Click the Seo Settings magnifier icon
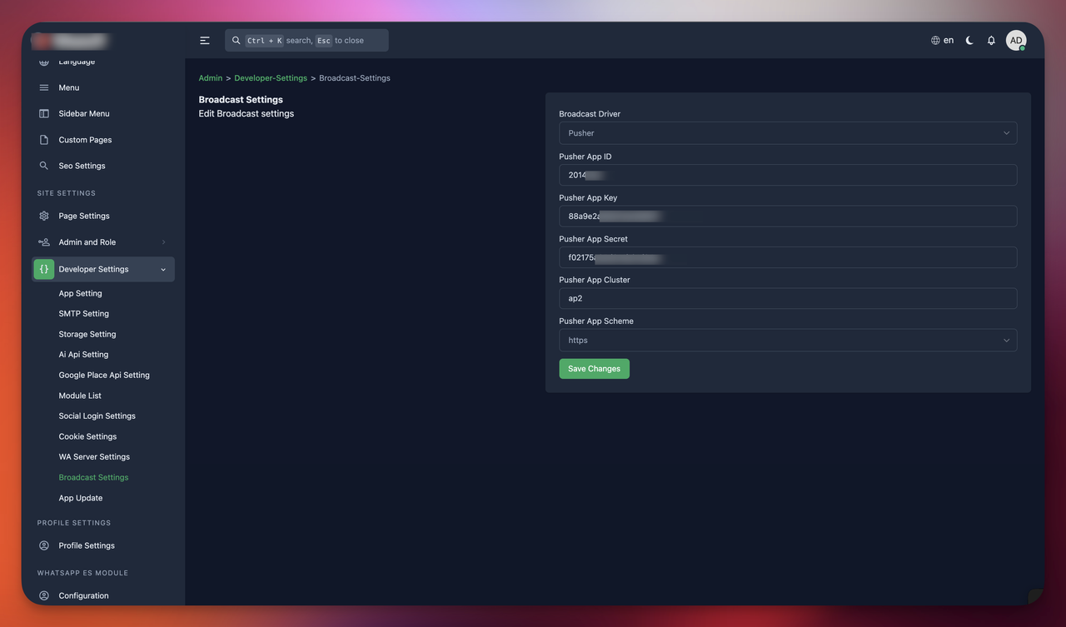1066x627 pixels. [44, 166]
